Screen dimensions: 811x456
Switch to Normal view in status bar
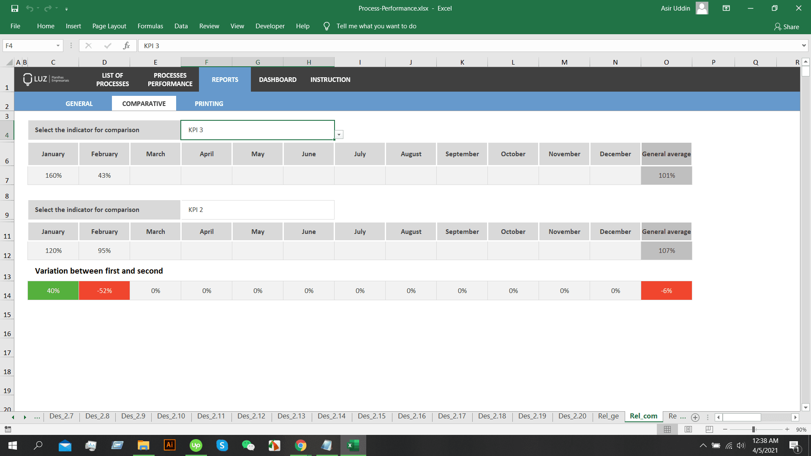point(668,429)
